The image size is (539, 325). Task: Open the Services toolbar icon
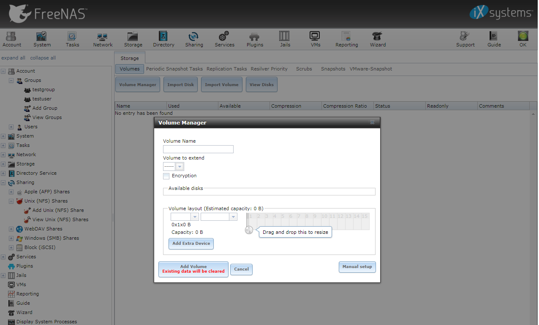click(224, 39)
